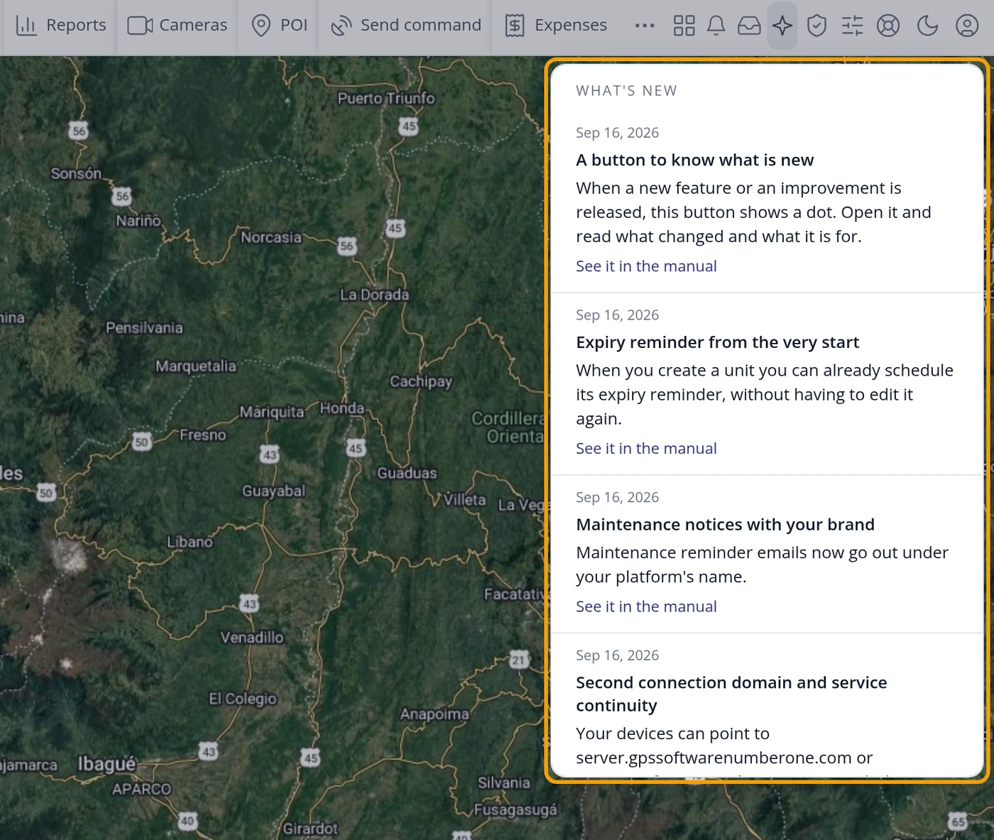This screenshot has height=840, width=994.
Task: Click the Puerto Triunfo label on map
Action: click(386, 99)
